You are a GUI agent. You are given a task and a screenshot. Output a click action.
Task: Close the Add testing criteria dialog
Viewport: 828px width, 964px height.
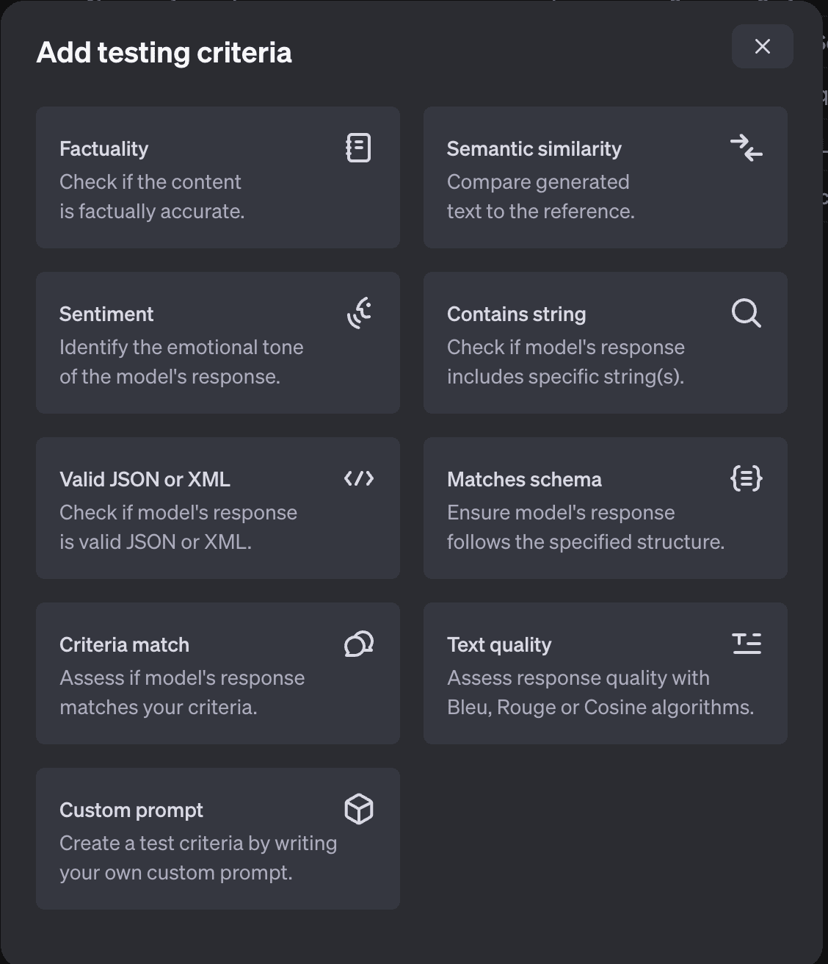762,46
